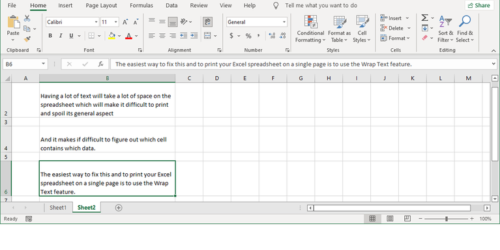Open the Calibri font name dropdown
The image size is (500, 250).
pyautogui.click(x=96, y=22)
